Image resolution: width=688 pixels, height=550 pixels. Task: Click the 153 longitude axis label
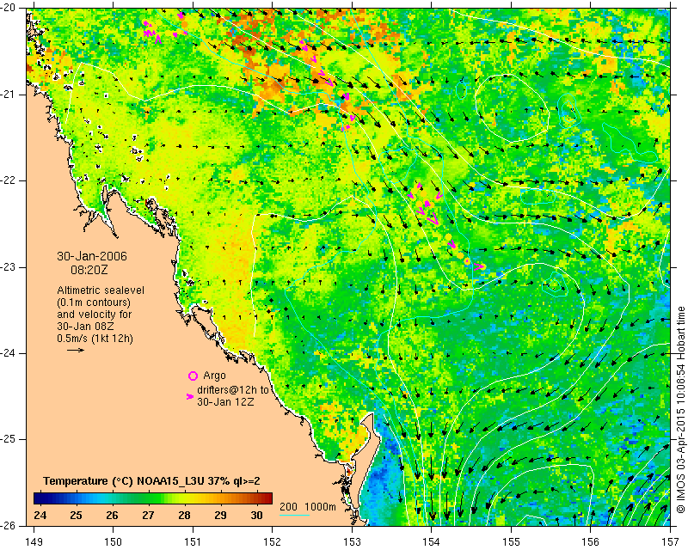click(x=352, y=542)
